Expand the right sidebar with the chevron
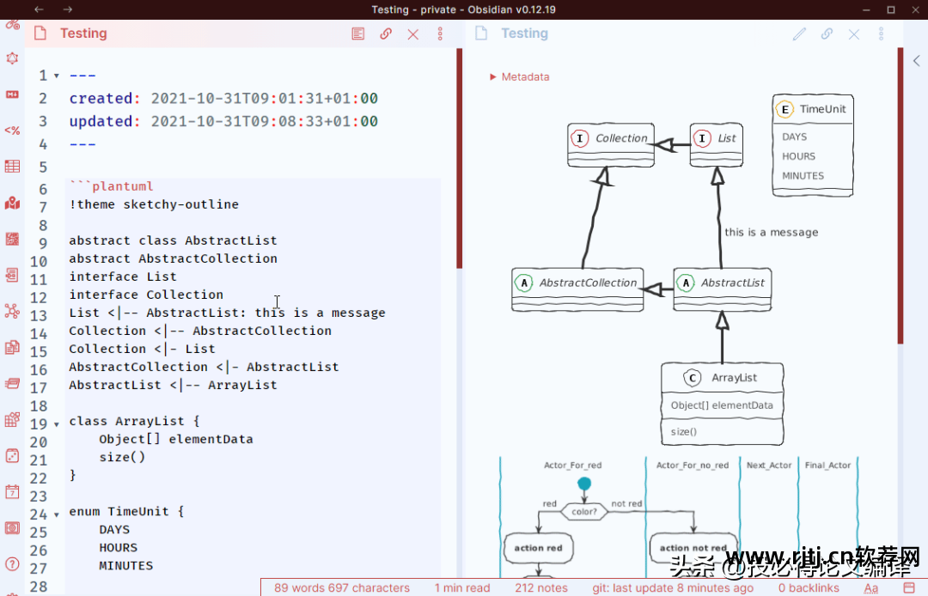The width and height of the screenshot is (928, 596). 916,61
